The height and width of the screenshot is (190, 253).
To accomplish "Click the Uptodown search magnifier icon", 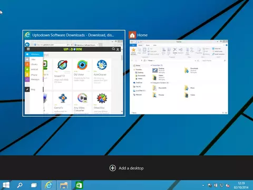I will click(x=113, y=49).
